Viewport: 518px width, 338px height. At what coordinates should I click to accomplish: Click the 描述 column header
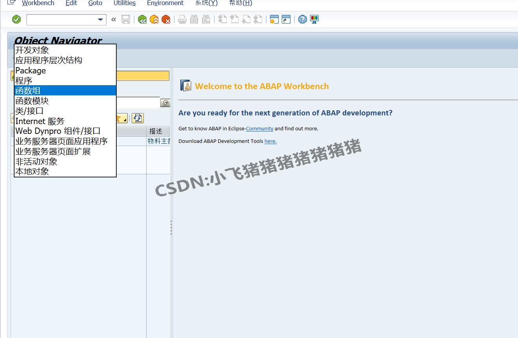158,131
